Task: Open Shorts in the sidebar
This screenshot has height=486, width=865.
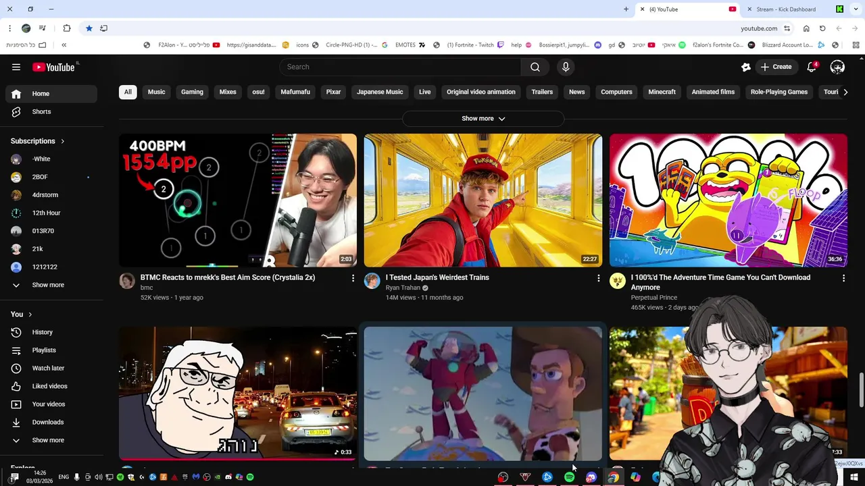Action: click(51, 111)
